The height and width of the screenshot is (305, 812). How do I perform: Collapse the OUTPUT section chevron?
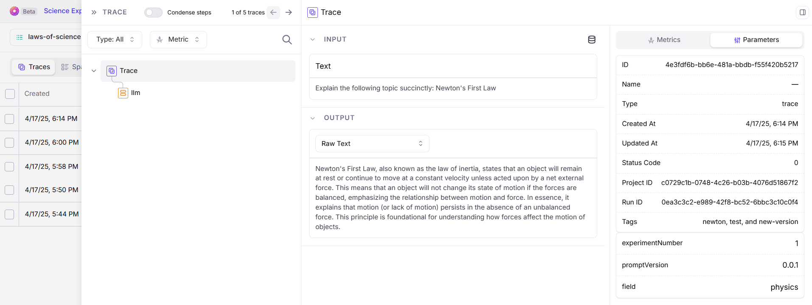[313, 118]
